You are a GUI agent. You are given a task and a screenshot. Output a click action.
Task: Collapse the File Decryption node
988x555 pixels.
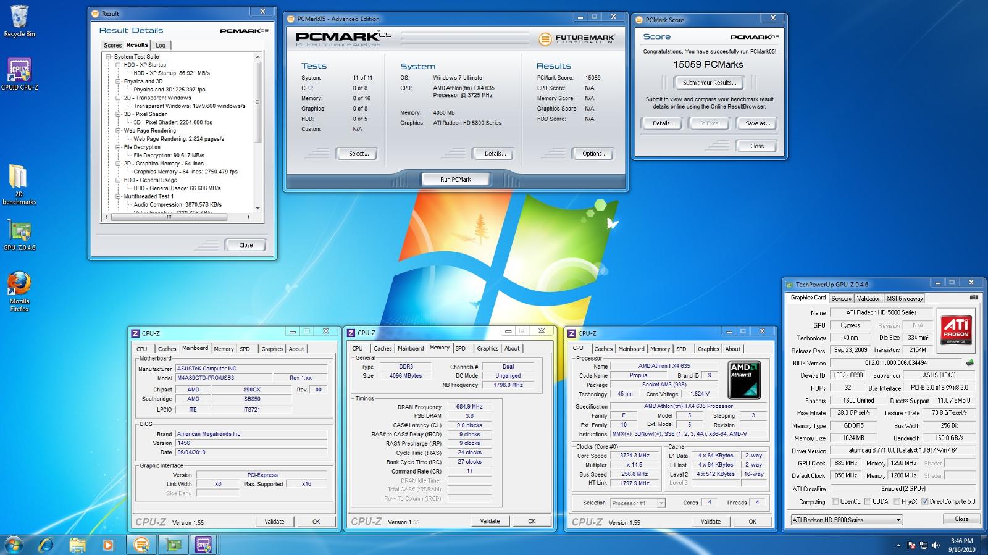pyautogui.click(x=118, y=147)
